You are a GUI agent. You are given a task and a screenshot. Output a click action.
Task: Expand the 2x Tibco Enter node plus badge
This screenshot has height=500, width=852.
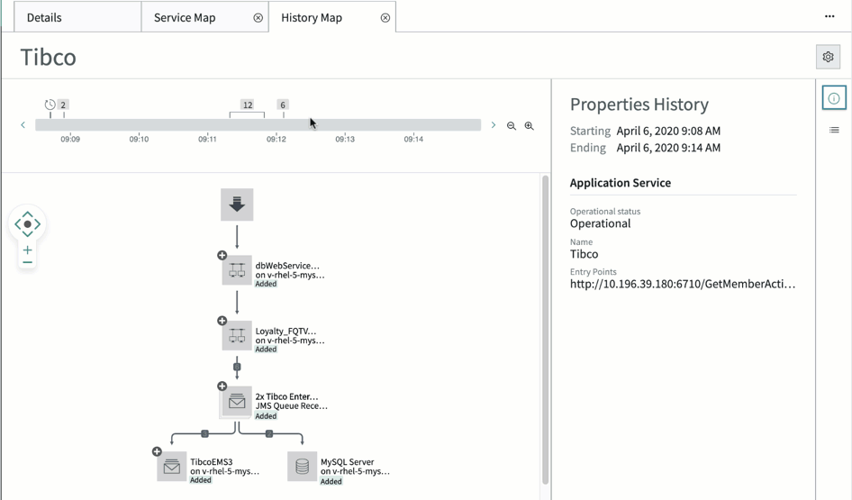pos(222,386)
